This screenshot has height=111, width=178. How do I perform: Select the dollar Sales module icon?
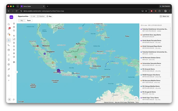coord(9,40)
